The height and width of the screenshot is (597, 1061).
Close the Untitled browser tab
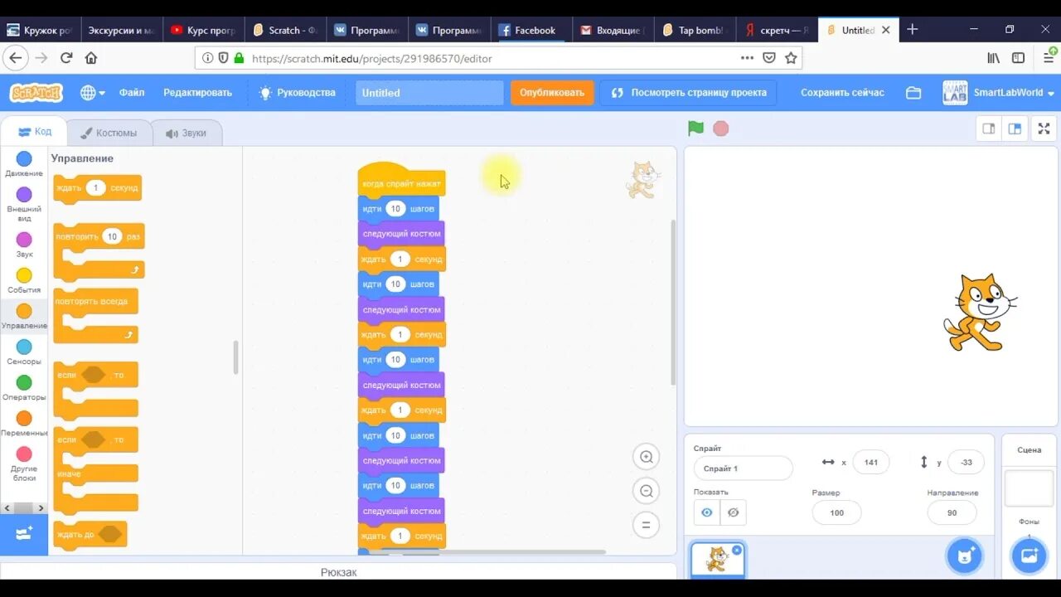[885, 30]
